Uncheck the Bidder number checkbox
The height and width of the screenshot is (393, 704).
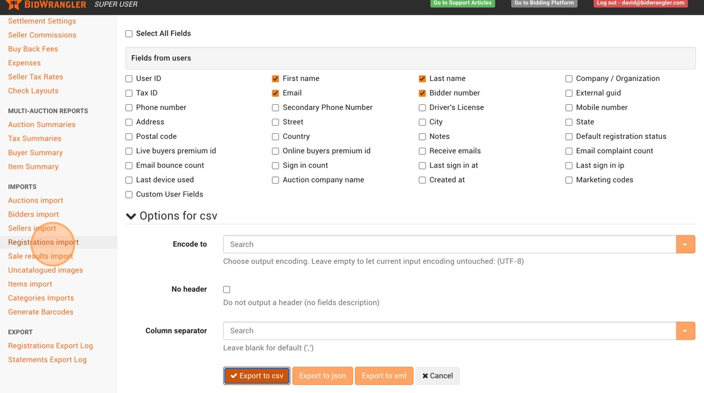[422, 94]
